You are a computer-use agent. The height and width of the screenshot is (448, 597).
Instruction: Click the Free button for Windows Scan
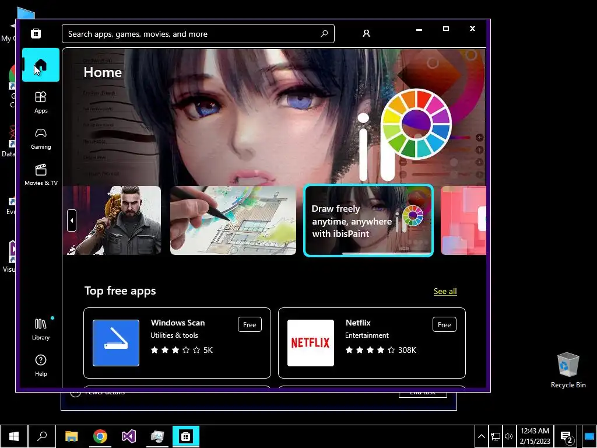(x=250, y=324)
